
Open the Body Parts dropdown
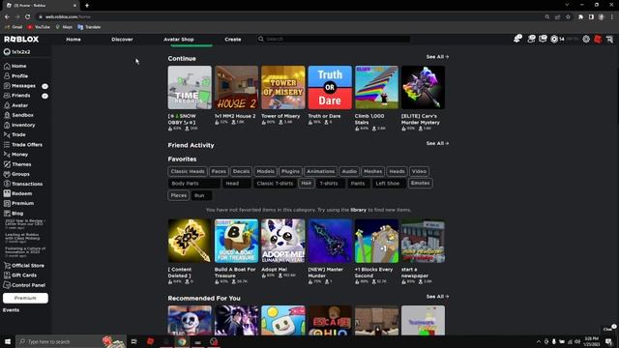[194, 184]
